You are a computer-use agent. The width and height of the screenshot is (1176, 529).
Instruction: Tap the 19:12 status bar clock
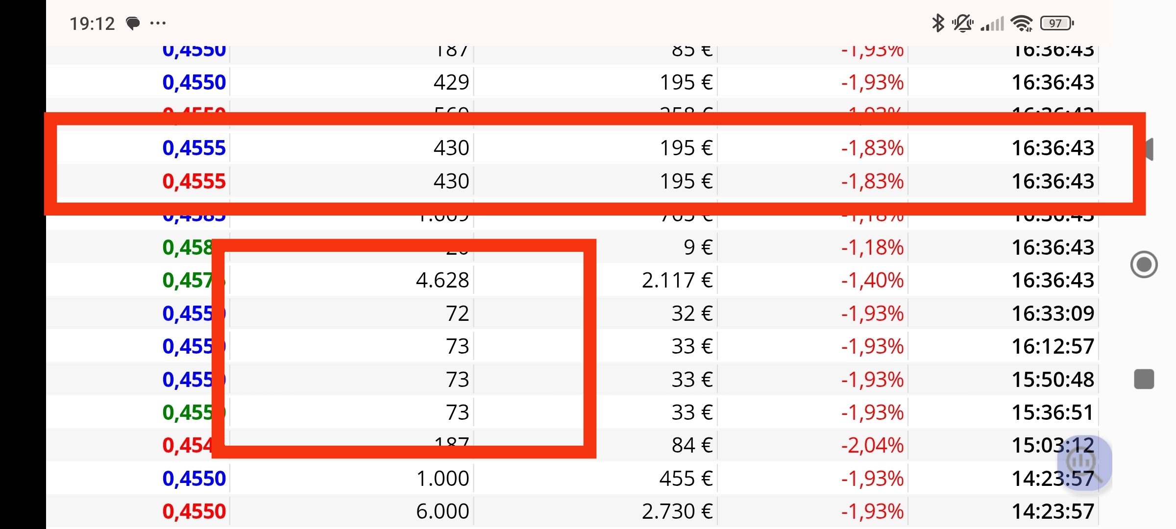tap(92, 23)
